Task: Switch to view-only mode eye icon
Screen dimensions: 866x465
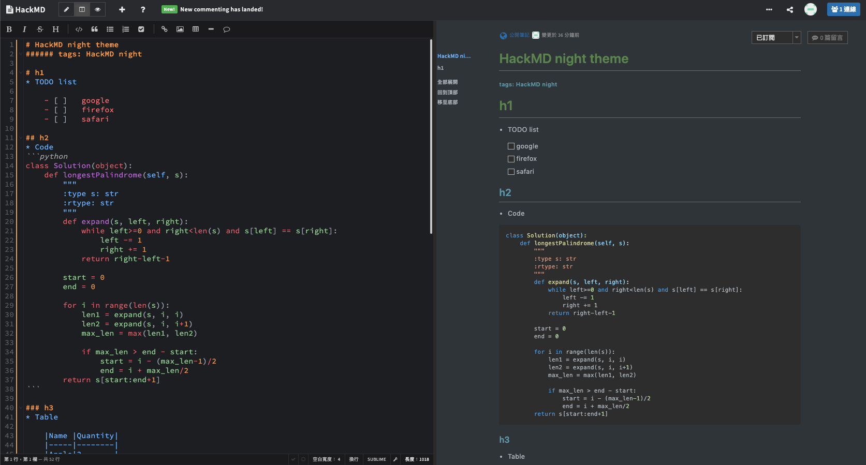Action: click(97, 9)
